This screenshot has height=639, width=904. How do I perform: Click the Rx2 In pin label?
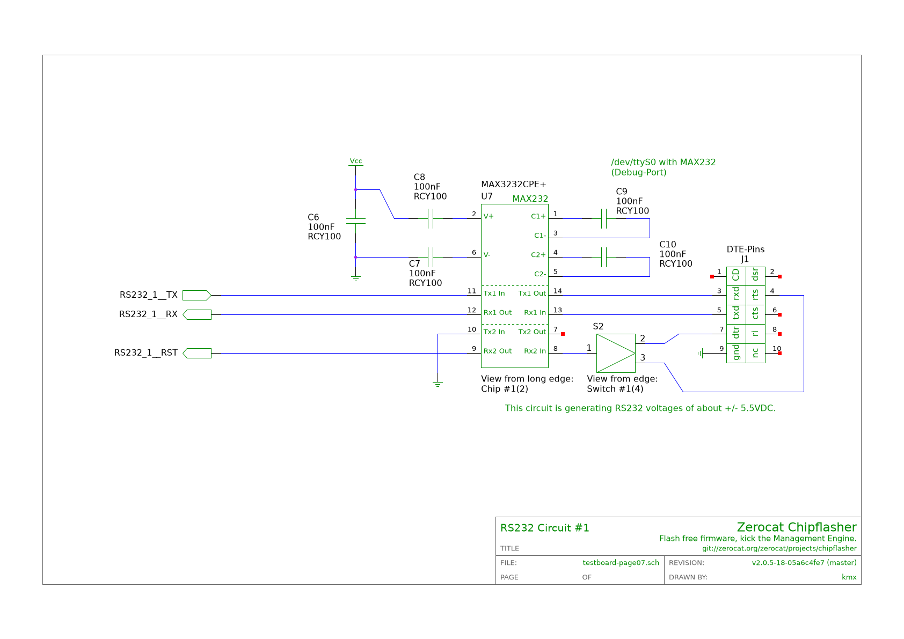click(x=535, y=351)
